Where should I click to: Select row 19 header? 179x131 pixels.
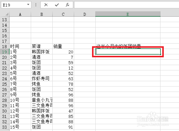(4, 52)
